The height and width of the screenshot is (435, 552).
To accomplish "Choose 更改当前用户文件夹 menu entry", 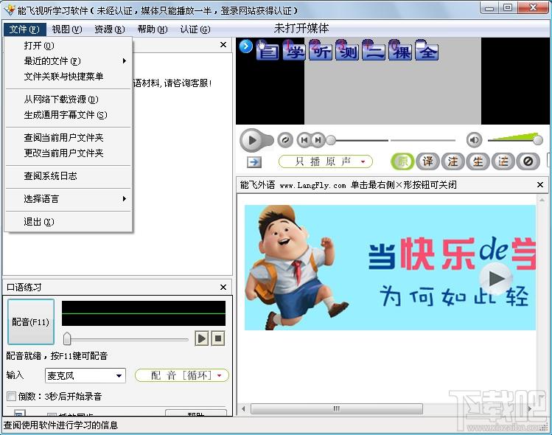I will pos(69,153).
